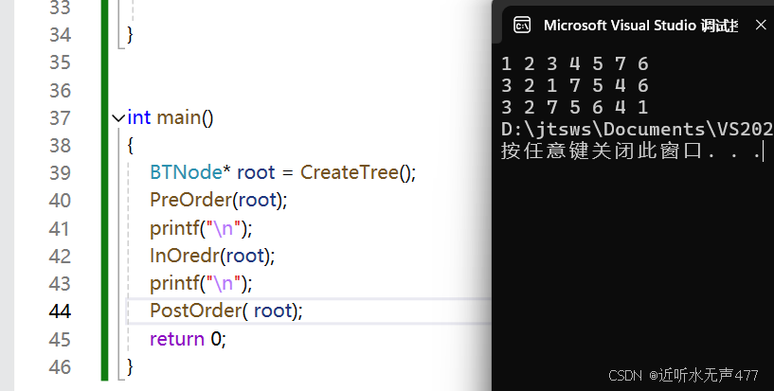Screen dimensions: 774x391
Task: Click console output line 3 2 7 5 6 4 1
Action: coord(574,108)
